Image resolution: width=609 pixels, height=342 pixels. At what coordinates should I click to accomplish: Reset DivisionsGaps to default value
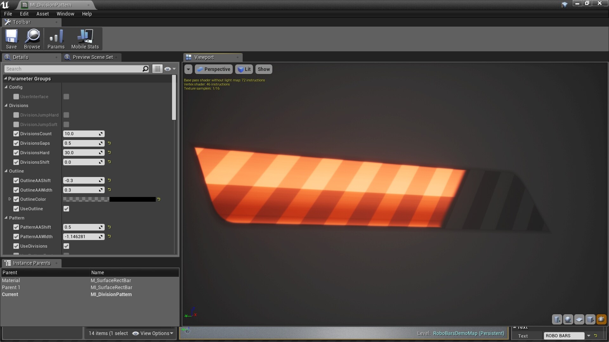pyautogui.click(x=109, y=143)
